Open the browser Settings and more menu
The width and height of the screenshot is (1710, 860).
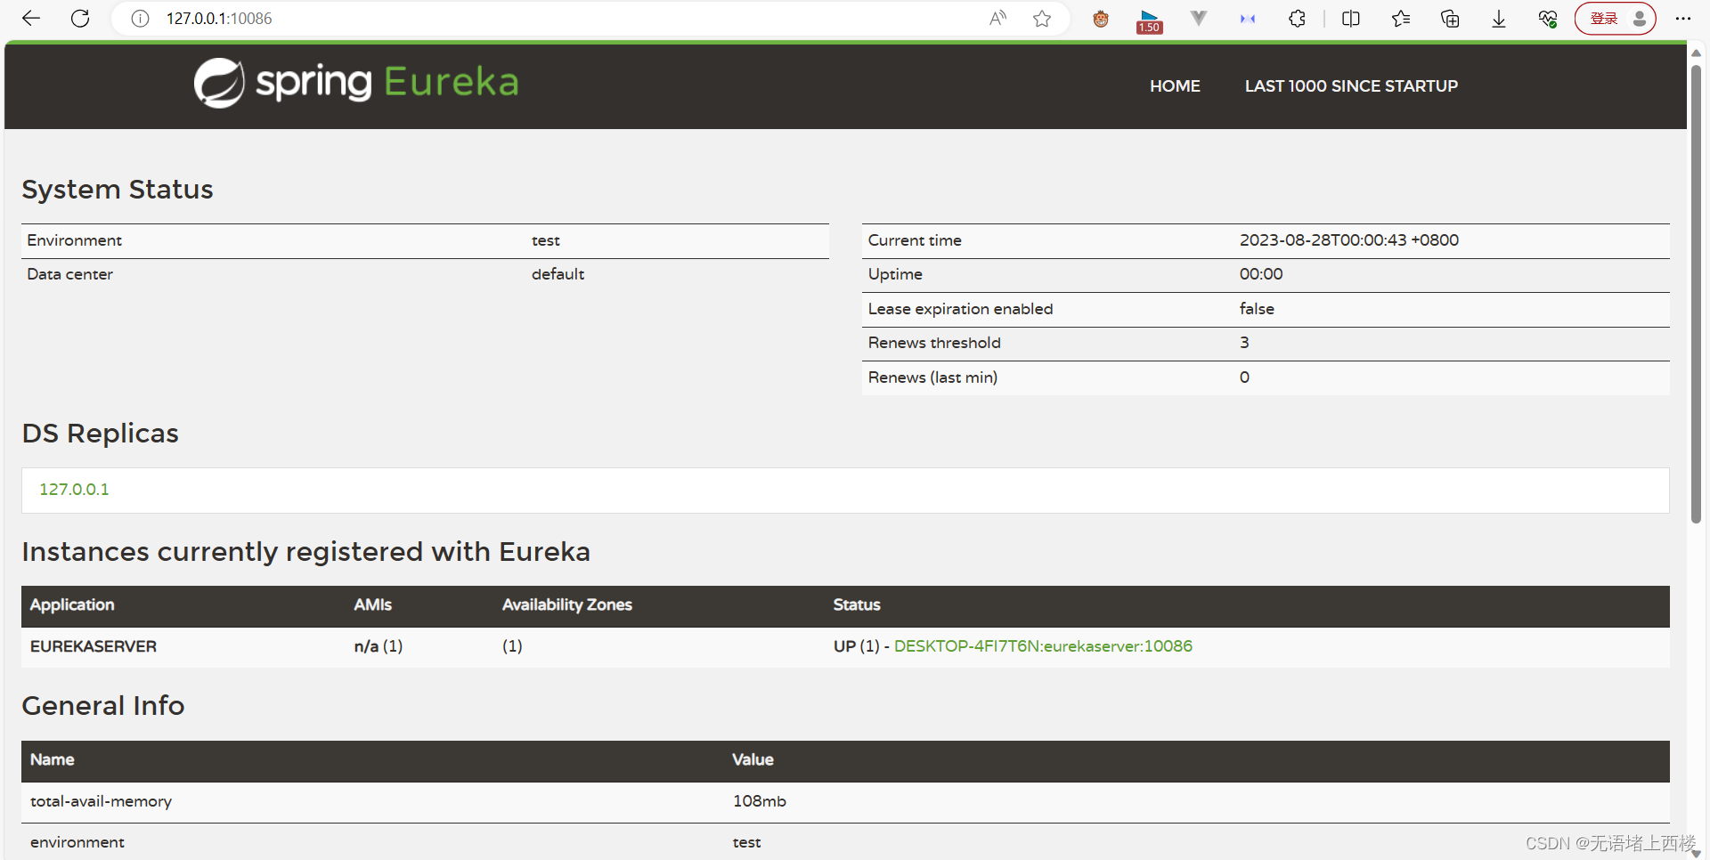[1682, 19]
